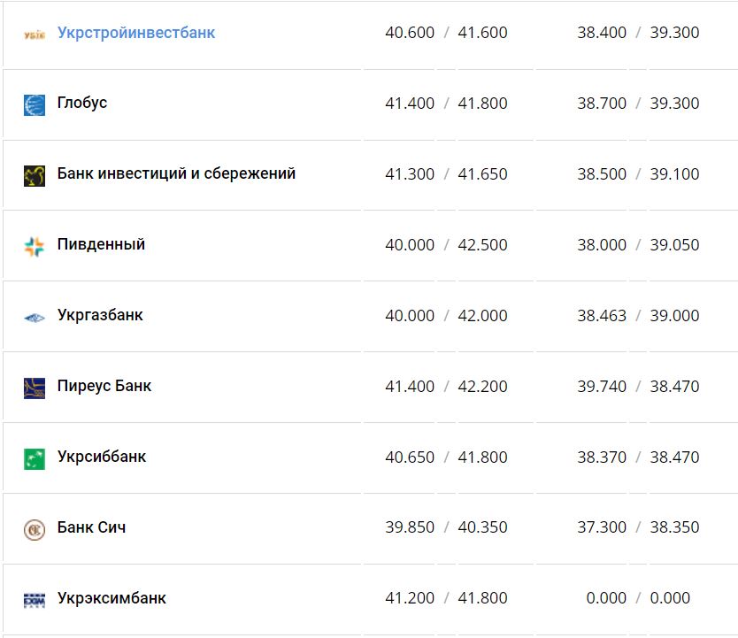Open the Глобус bank details

coord(84,103)
